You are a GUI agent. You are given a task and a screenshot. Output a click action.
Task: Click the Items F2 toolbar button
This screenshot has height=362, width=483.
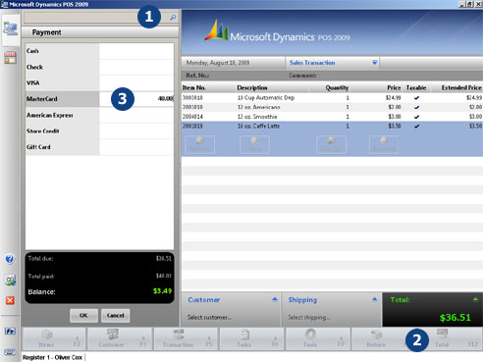coord(54,339)
